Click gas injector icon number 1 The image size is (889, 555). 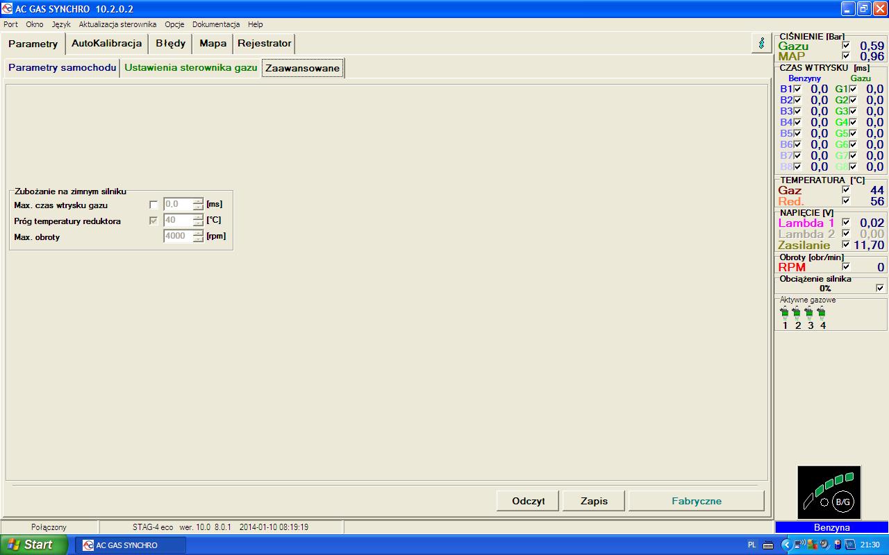(785, 313)
